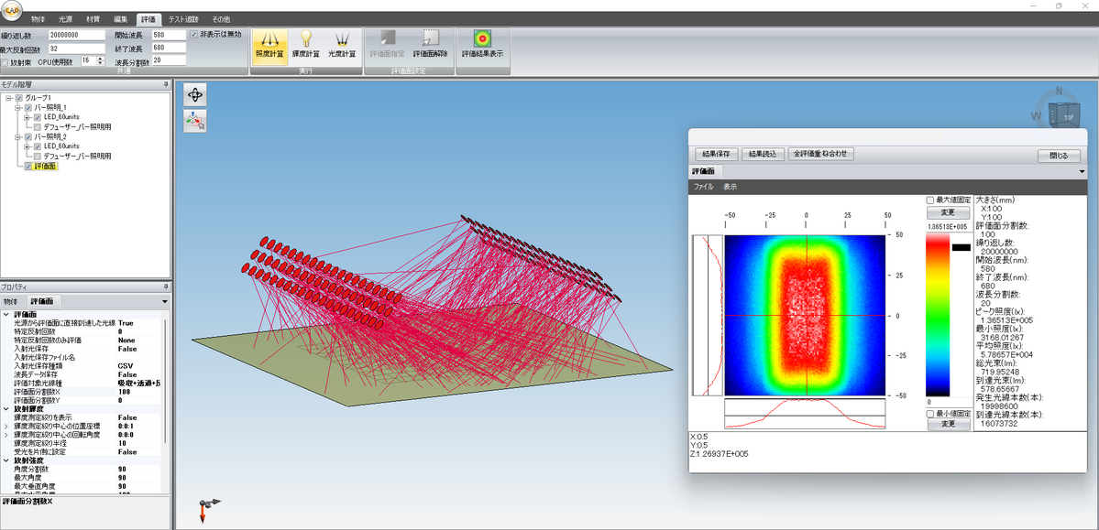Expand 輝度測定絞り中心の位置座標 property row
The height and width of the screenshot is (530, 1099).
coord(6,426)
